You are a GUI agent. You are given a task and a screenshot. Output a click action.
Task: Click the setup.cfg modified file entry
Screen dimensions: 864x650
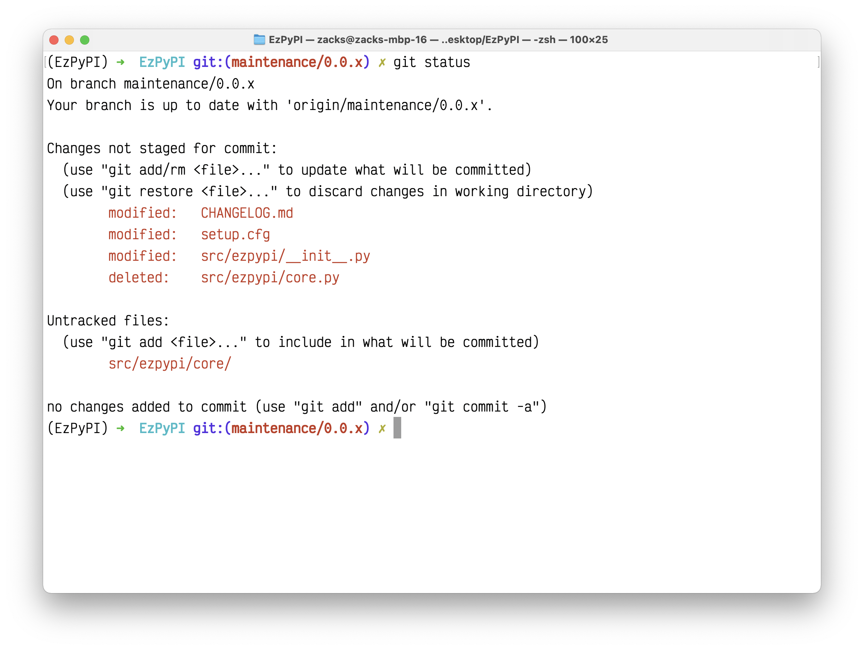pyautogui.click(x=235, y=235)
